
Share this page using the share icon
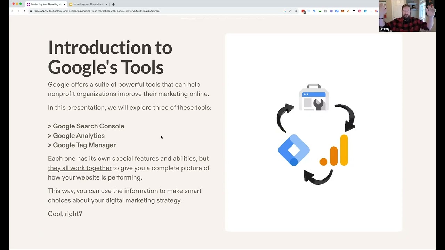pyautogui.click(x=290, y=11)
